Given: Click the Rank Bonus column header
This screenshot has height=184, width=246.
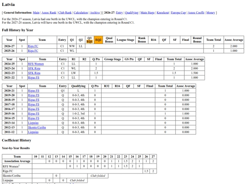Looking at the screenshot, I should [x=142, y=40].
